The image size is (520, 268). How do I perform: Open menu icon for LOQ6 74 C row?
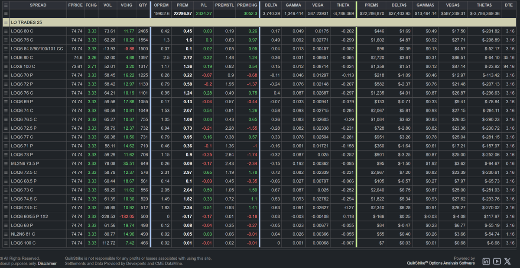(6, 111)
